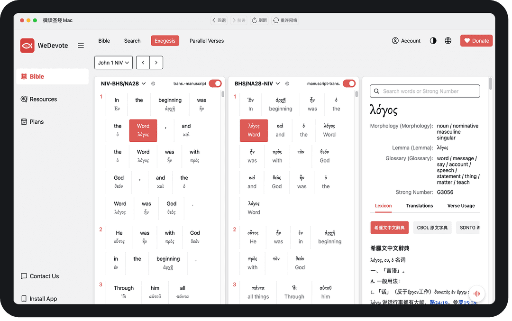Open Plans calendar in sidebar
Image resolution: width=512 pixels, height=321 pixels.
pos(37,122)
